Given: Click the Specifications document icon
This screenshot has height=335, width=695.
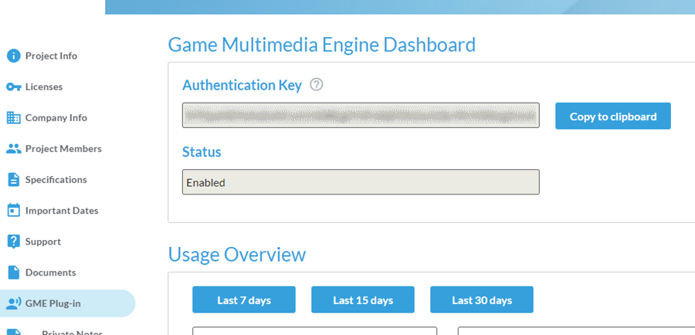Looking at the screenshot, I should point(13,179).
